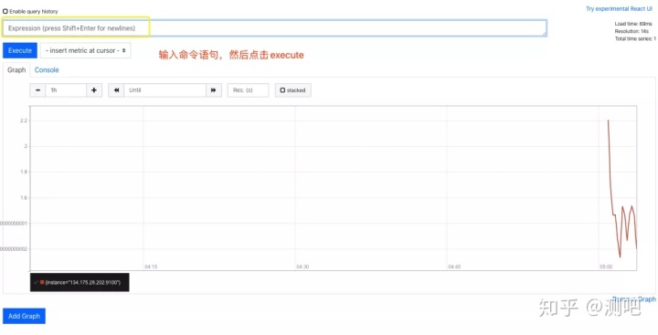Switch to the Console tab
The height and width of the screenshot is (335, 658).
coord(47,70)
